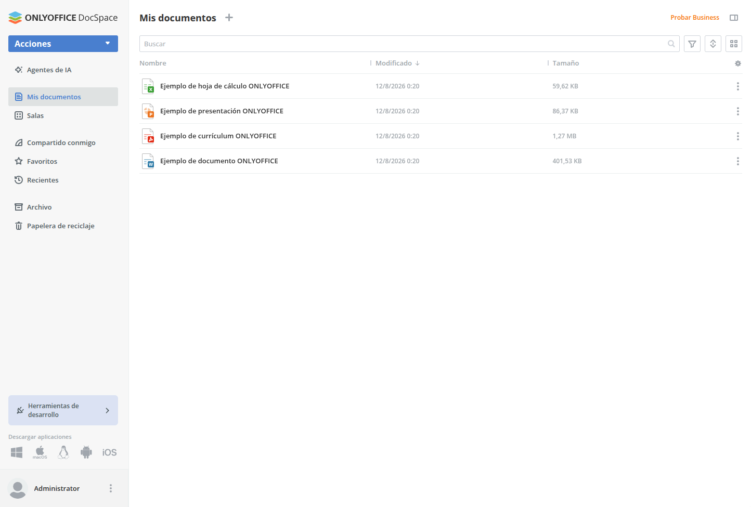Click the 86,37 KB size value
Screen dimensions: 751x507
(565, 111)
